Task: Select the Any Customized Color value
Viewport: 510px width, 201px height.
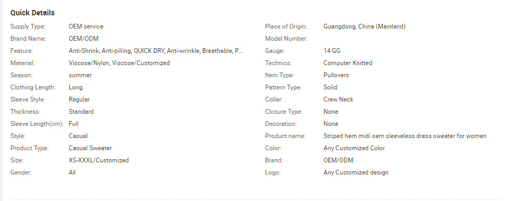Action: 354,148
